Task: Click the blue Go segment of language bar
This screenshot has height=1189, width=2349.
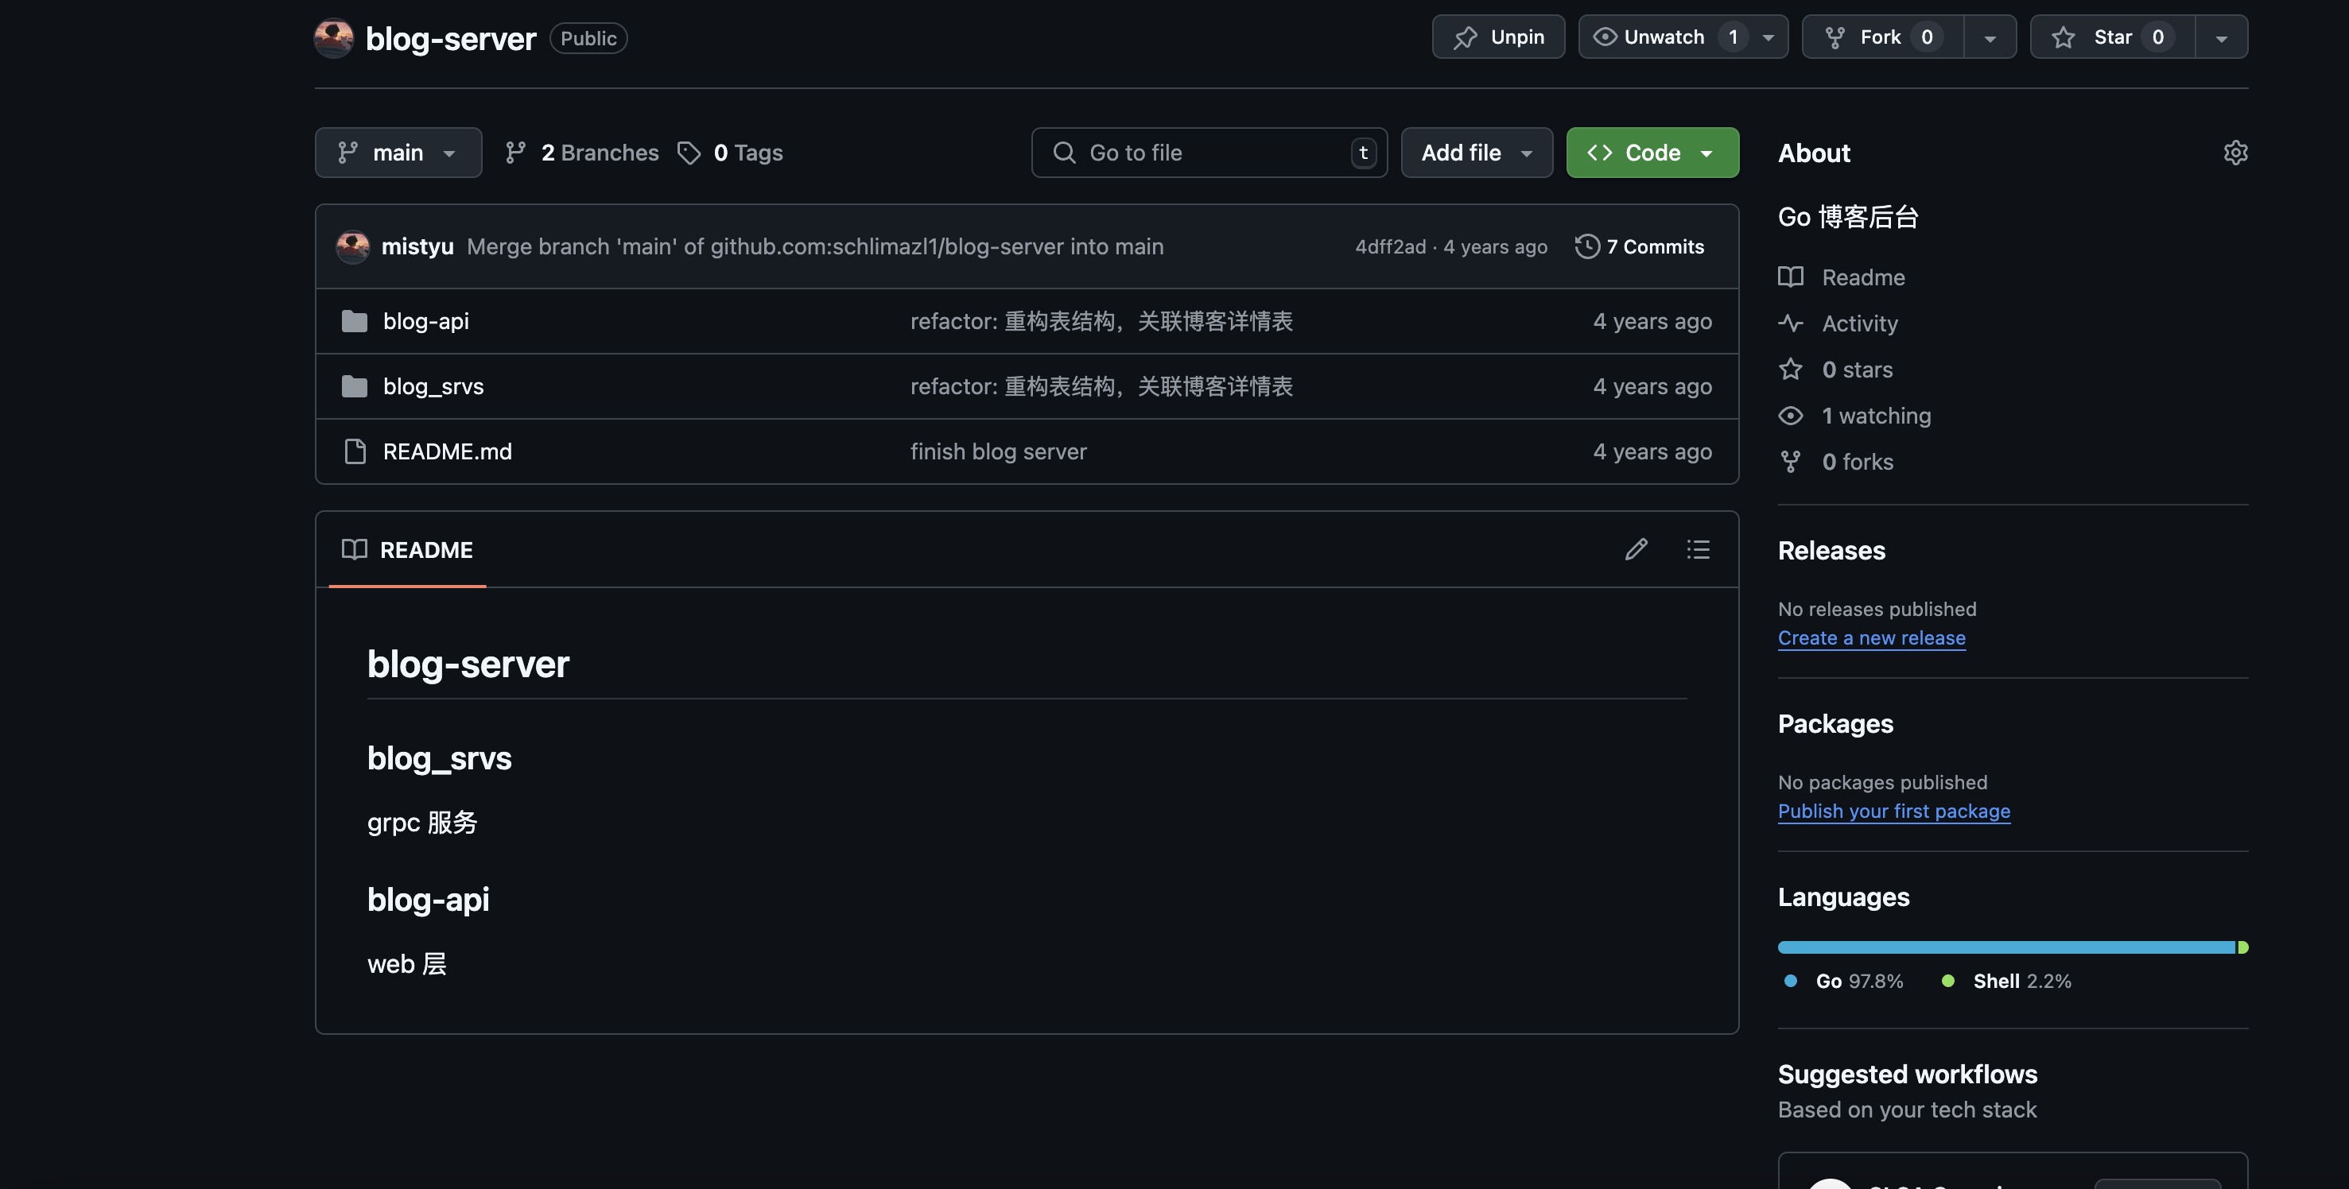Action: [2006, 947]
